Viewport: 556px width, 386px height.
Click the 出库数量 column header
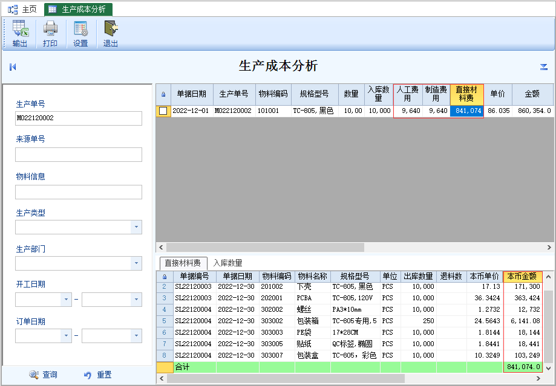[419, 277]
